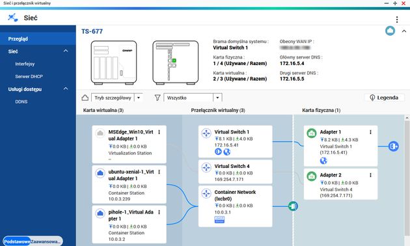Click the TS-677 device name

92,31
